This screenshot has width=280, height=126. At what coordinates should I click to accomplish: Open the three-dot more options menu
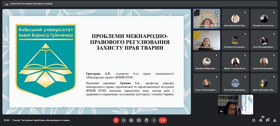click(154, 120)
